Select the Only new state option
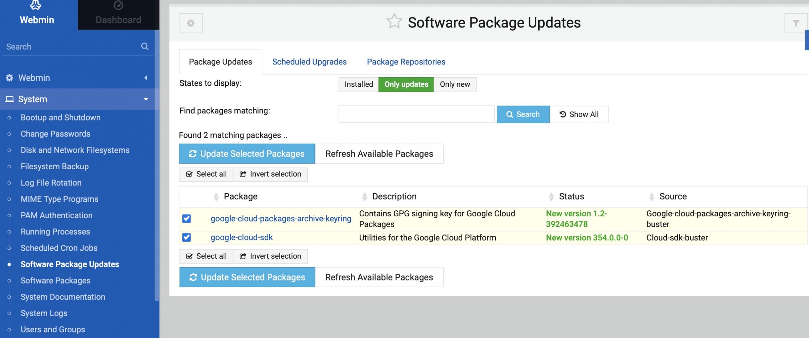The image size is (809, 338). (455, 84)
